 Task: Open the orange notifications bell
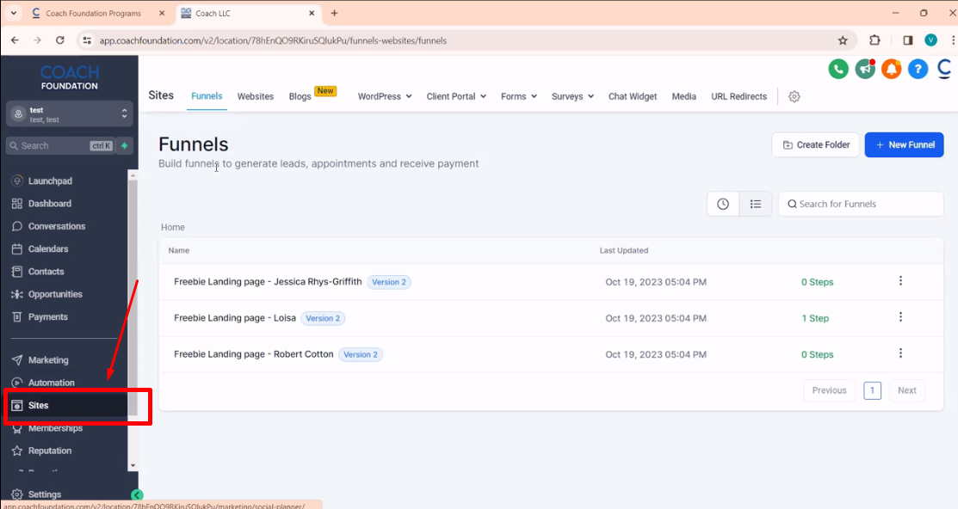point(892,69)
